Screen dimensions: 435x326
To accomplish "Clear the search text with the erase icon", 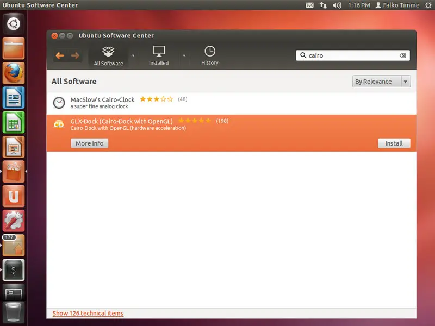I will [x=402, y=55].
